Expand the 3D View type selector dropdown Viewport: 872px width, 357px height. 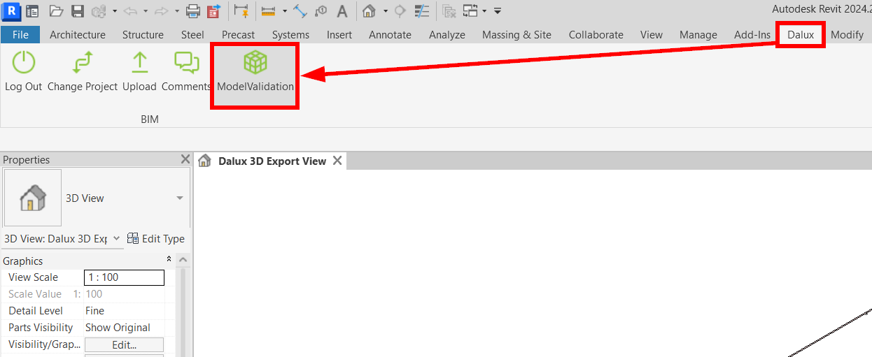[180, 198]
